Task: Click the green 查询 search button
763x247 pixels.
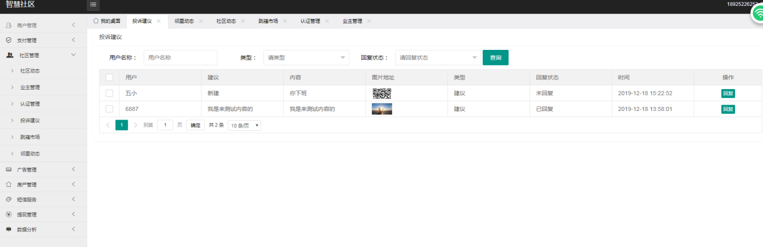Action: click(495, 58)
